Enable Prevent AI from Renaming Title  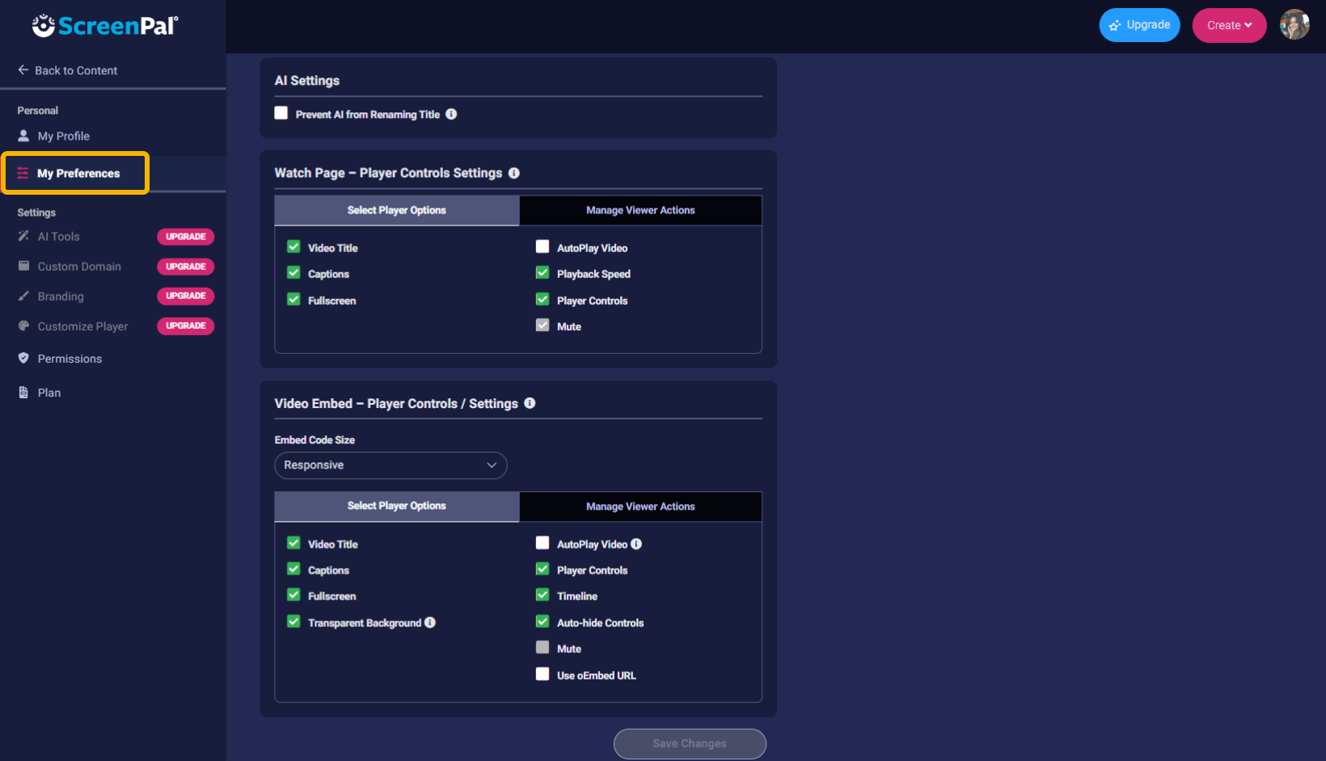281,113
